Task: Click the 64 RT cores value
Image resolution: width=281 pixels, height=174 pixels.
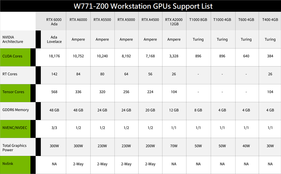Action: coord(126,74)
